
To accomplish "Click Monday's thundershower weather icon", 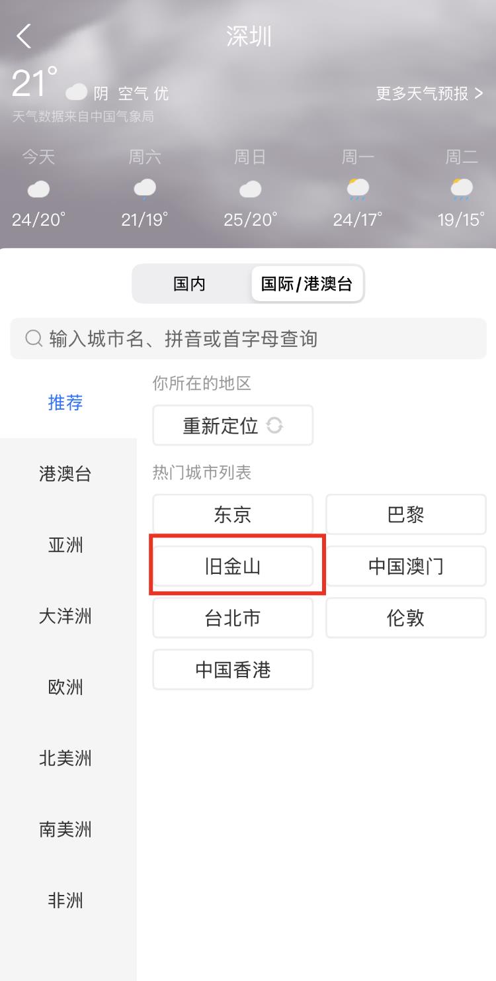I will point(357,189).
